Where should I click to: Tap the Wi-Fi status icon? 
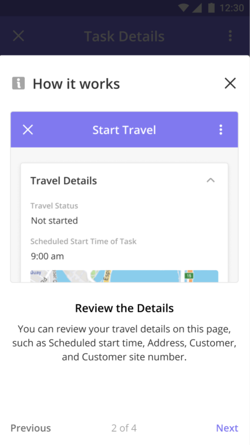[183, 8]
